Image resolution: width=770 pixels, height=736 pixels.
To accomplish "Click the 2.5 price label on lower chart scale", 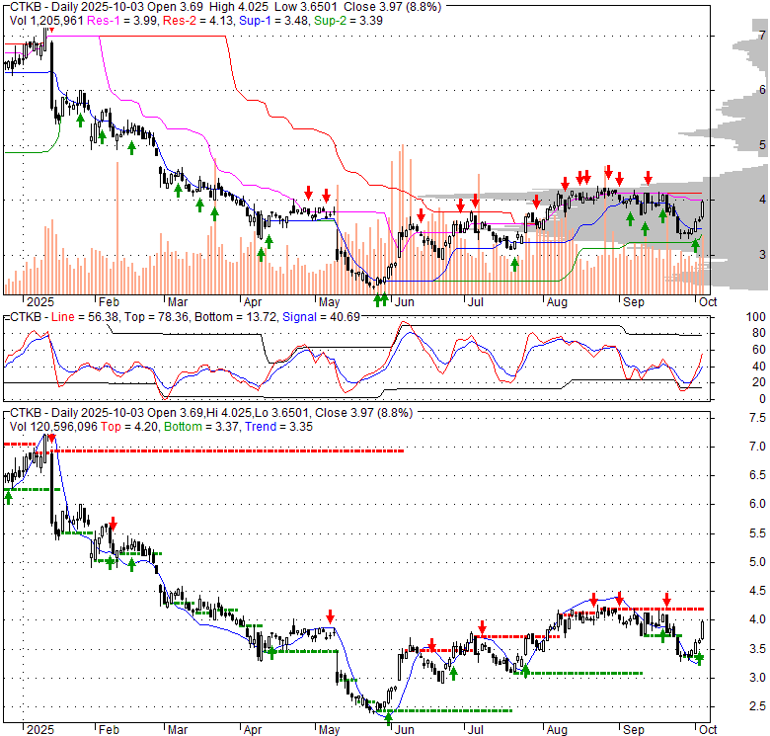I will coord(757,706).
